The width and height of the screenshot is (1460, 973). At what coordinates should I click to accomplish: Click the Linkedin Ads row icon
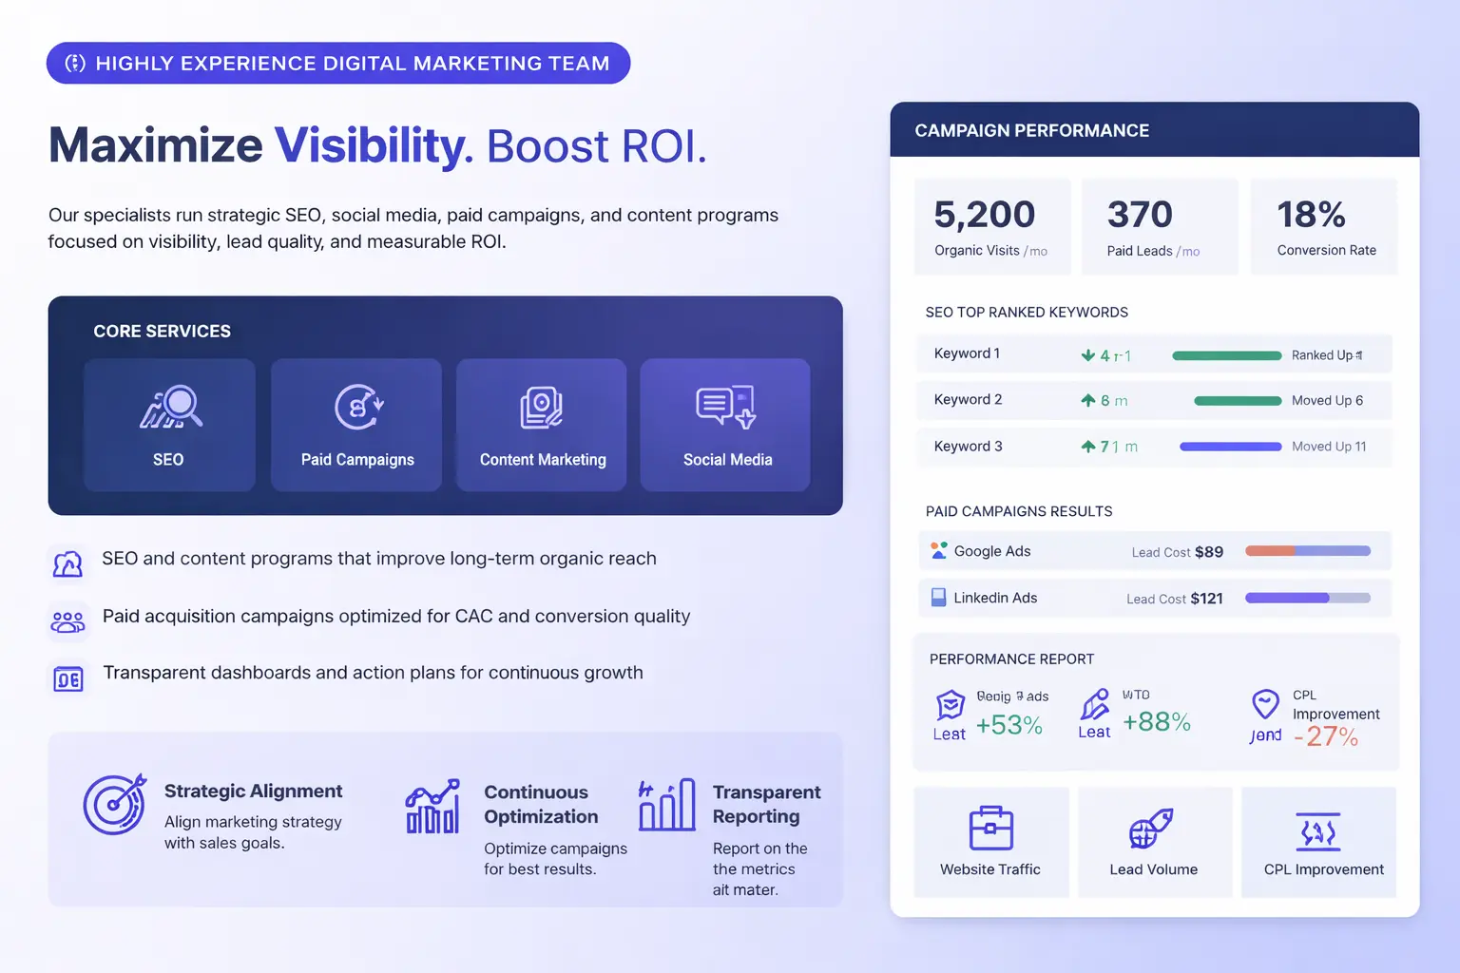click(x=938, y=598)
